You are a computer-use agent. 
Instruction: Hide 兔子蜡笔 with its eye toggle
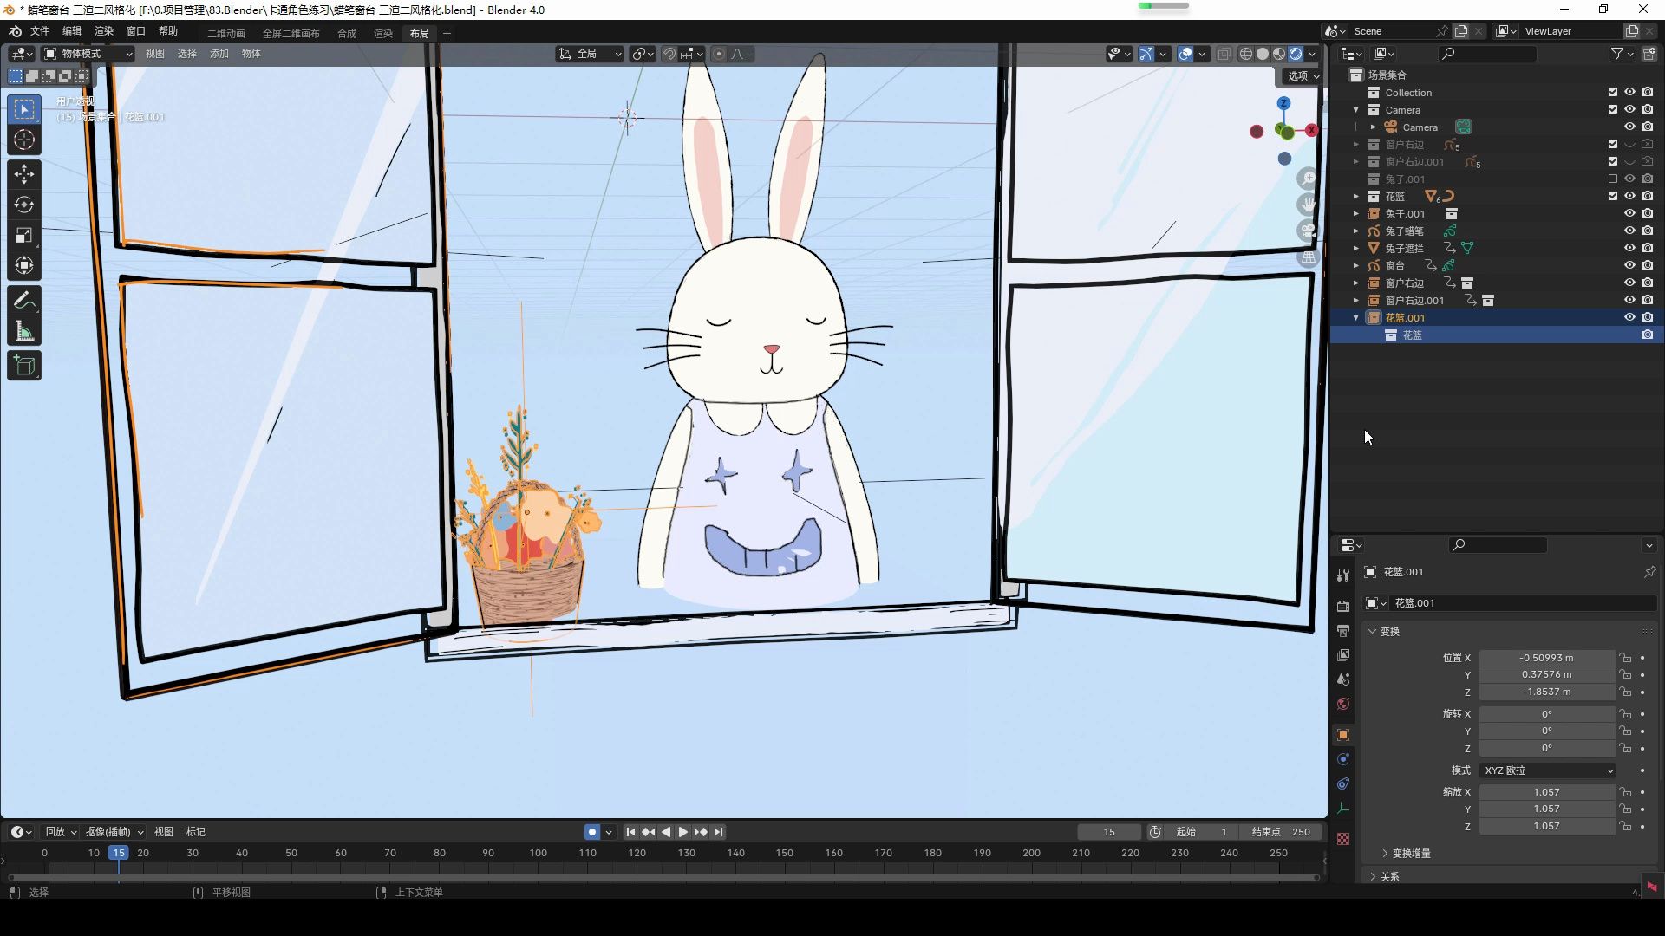click(x=1629, y=231)
